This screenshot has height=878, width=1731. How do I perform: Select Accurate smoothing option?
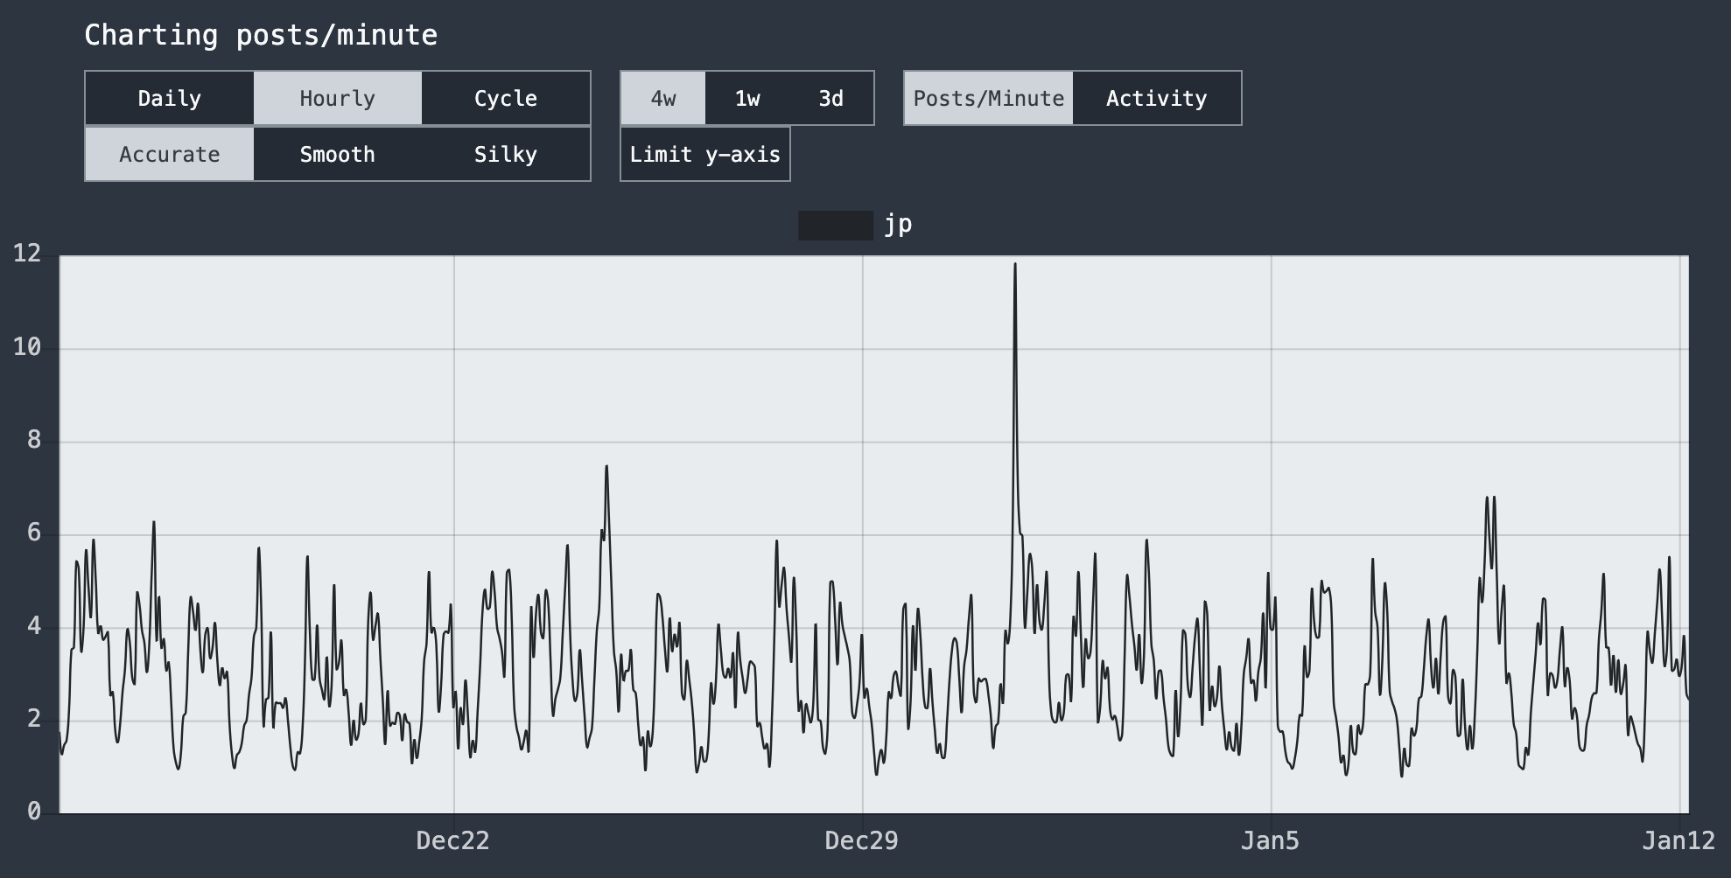pyautogui.click(x=170, y=155)
